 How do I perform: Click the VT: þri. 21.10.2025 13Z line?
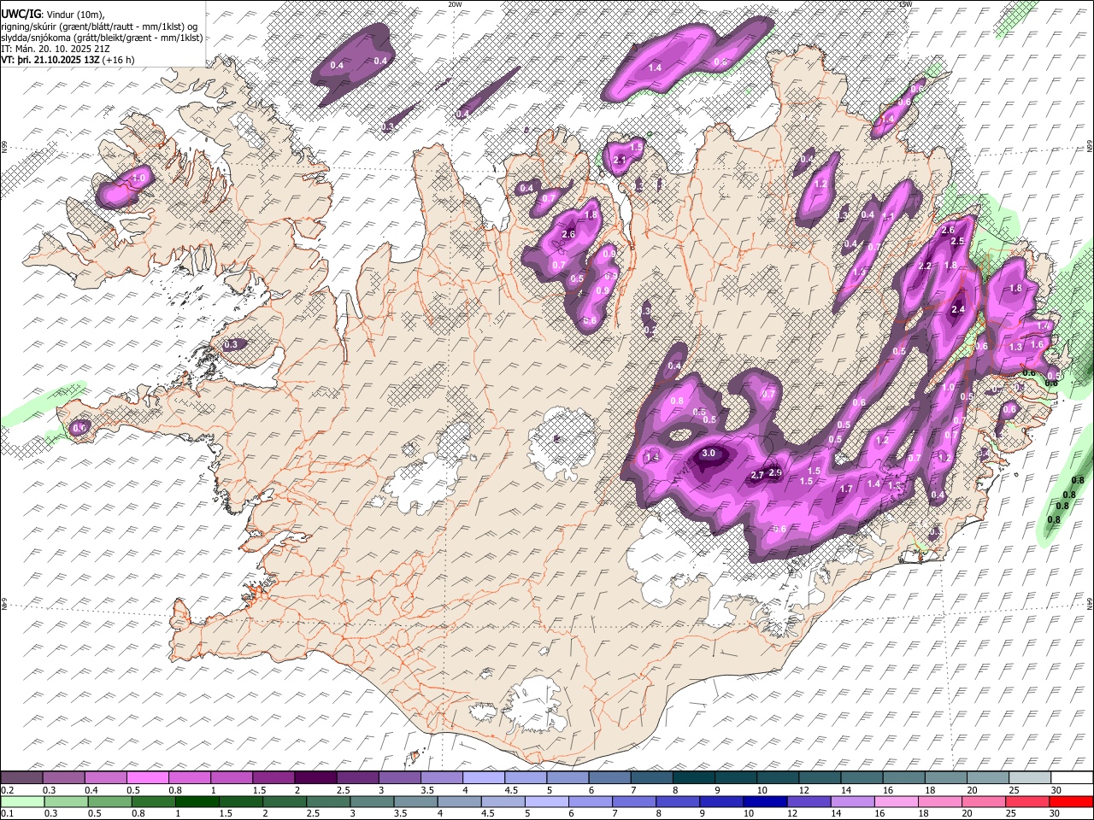(x=67, y=60)
